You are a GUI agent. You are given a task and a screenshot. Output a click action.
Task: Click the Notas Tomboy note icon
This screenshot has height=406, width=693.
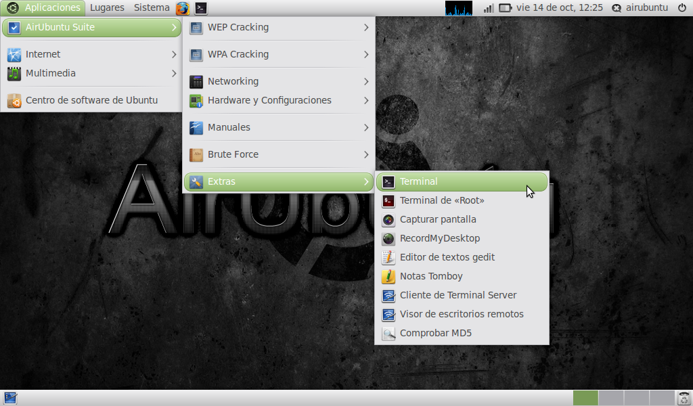[x=388, y=276]
